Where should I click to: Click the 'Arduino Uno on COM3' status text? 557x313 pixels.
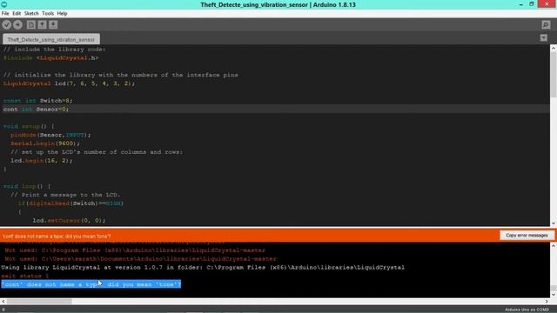pyautogui.click(x=527, y=310)
